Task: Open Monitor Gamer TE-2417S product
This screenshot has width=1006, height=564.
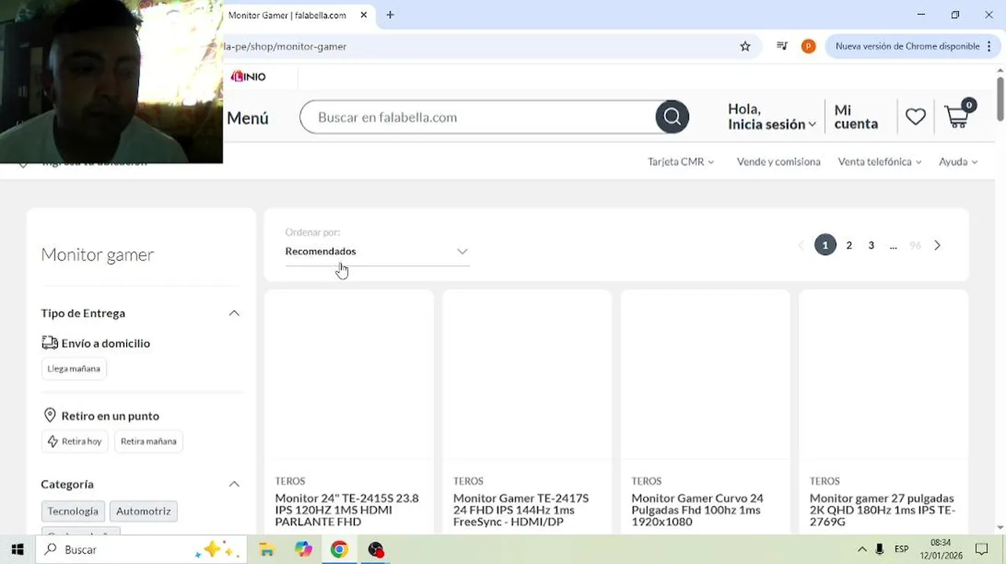Action: click(x=521, y=510)
